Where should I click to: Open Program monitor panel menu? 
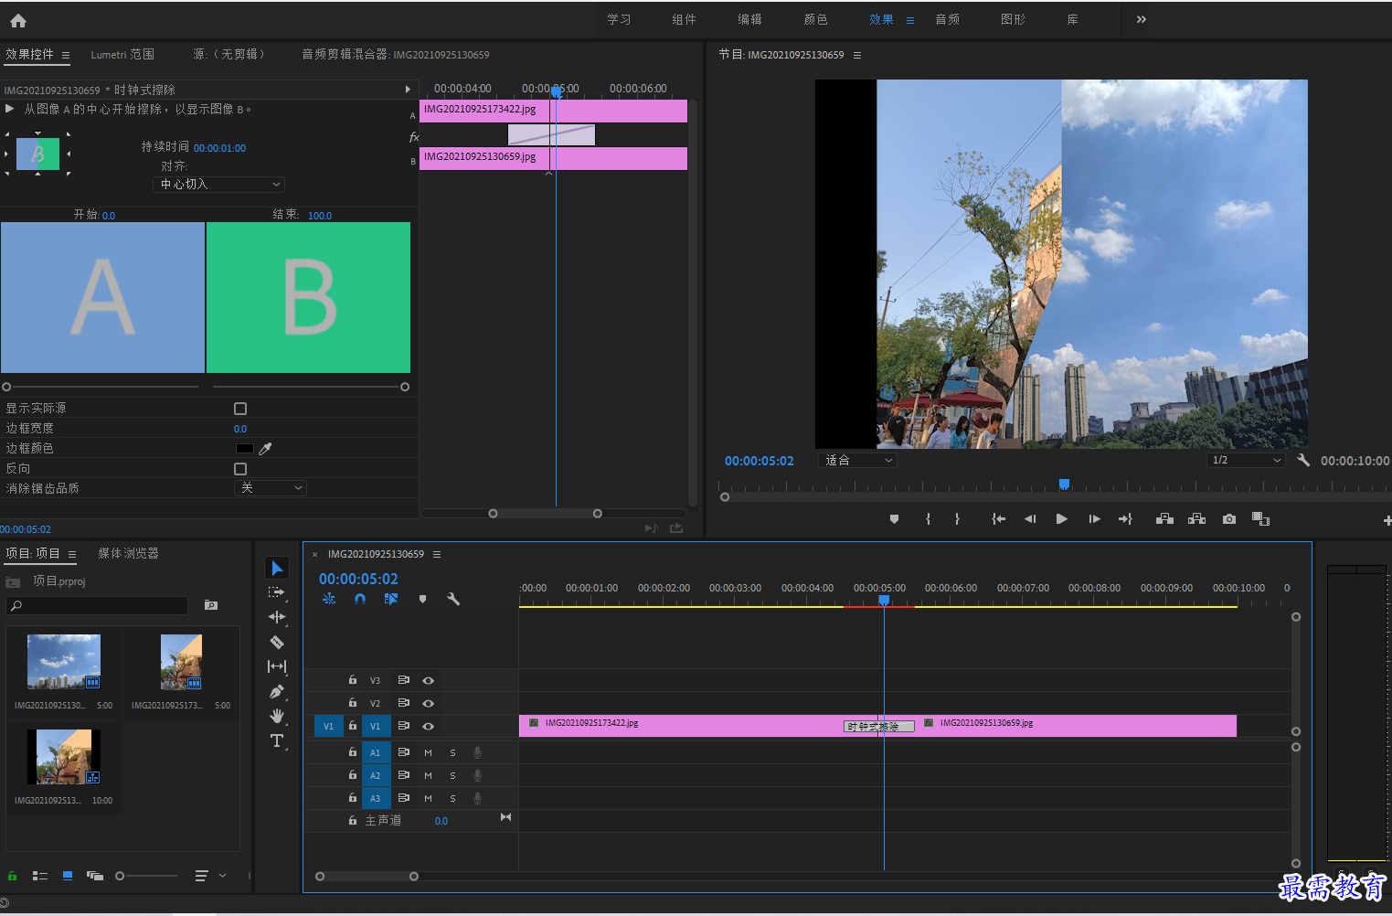(x=857, y=55)
